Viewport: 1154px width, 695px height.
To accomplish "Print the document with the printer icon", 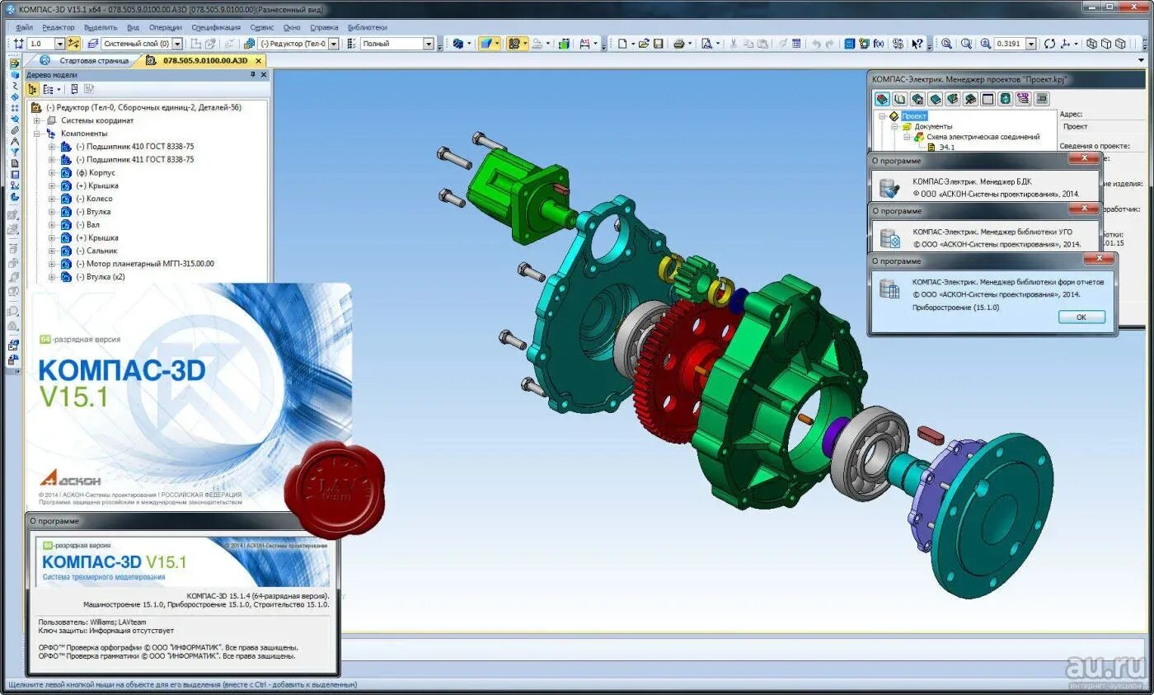I will click(678, 44).
